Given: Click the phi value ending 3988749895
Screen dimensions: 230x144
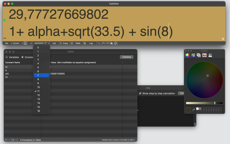Looking at the screenshot, I should click(x=57, y=74).
